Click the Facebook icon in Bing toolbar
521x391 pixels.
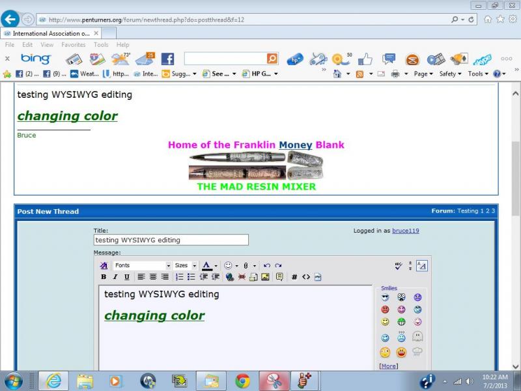pos(167,59)
